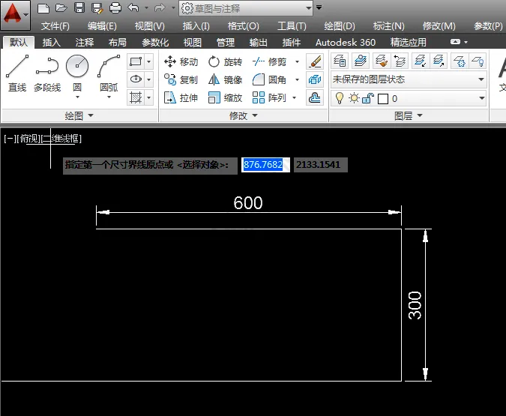Toggle the layer lightbulb on/off icon

pyautogui.click(x=339, y=98)
